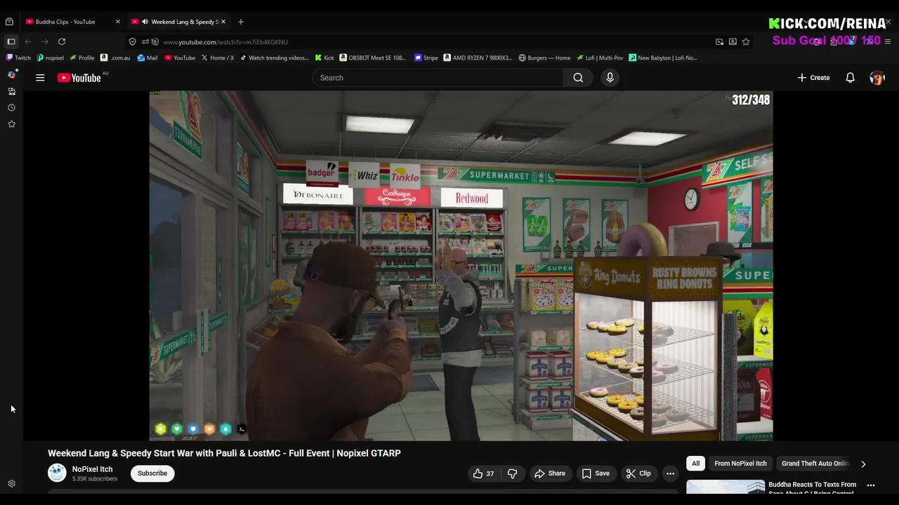Open the colorful AI assistant sidebar icon

click(12, 74)
